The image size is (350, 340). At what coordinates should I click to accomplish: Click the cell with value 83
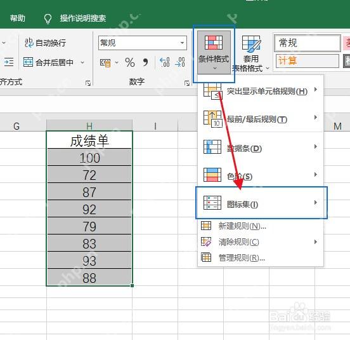(x=89, y=243)
